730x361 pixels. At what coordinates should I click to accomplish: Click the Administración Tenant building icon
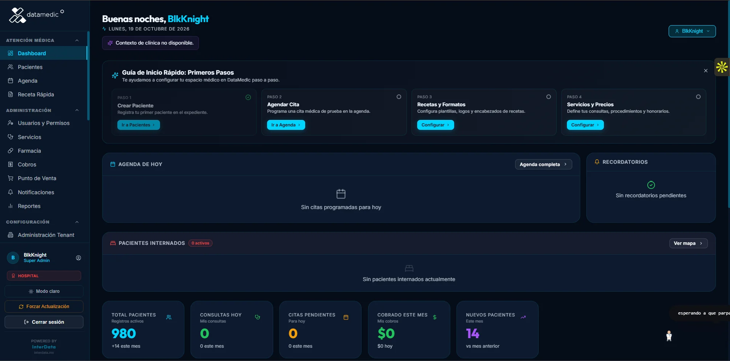click(10, 235)
